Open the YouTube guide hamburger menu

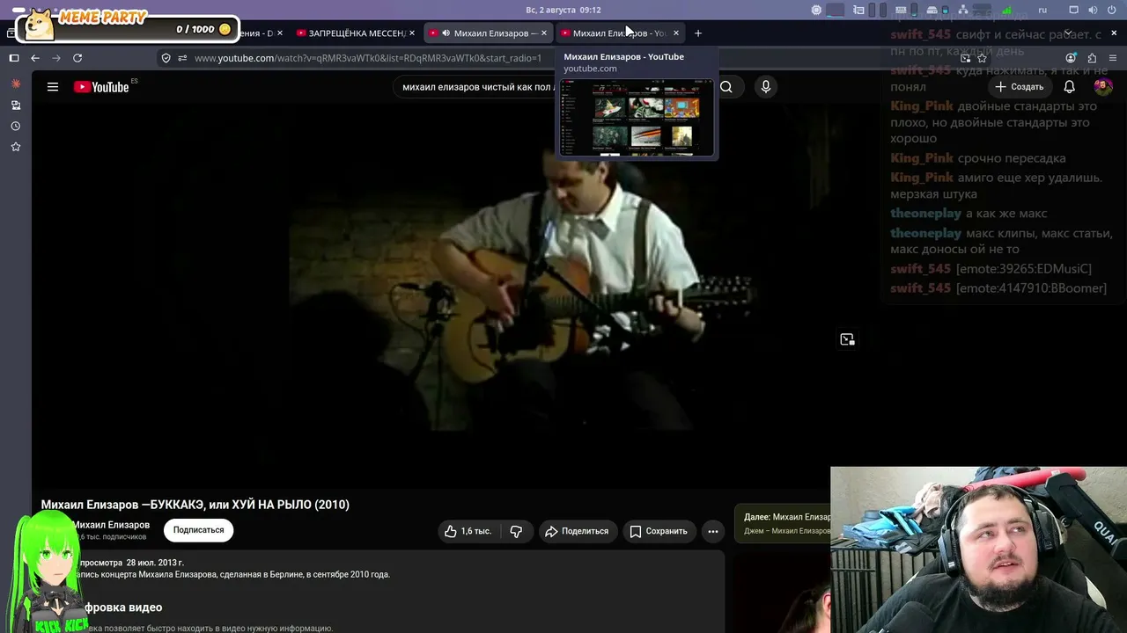coord(53,87)
